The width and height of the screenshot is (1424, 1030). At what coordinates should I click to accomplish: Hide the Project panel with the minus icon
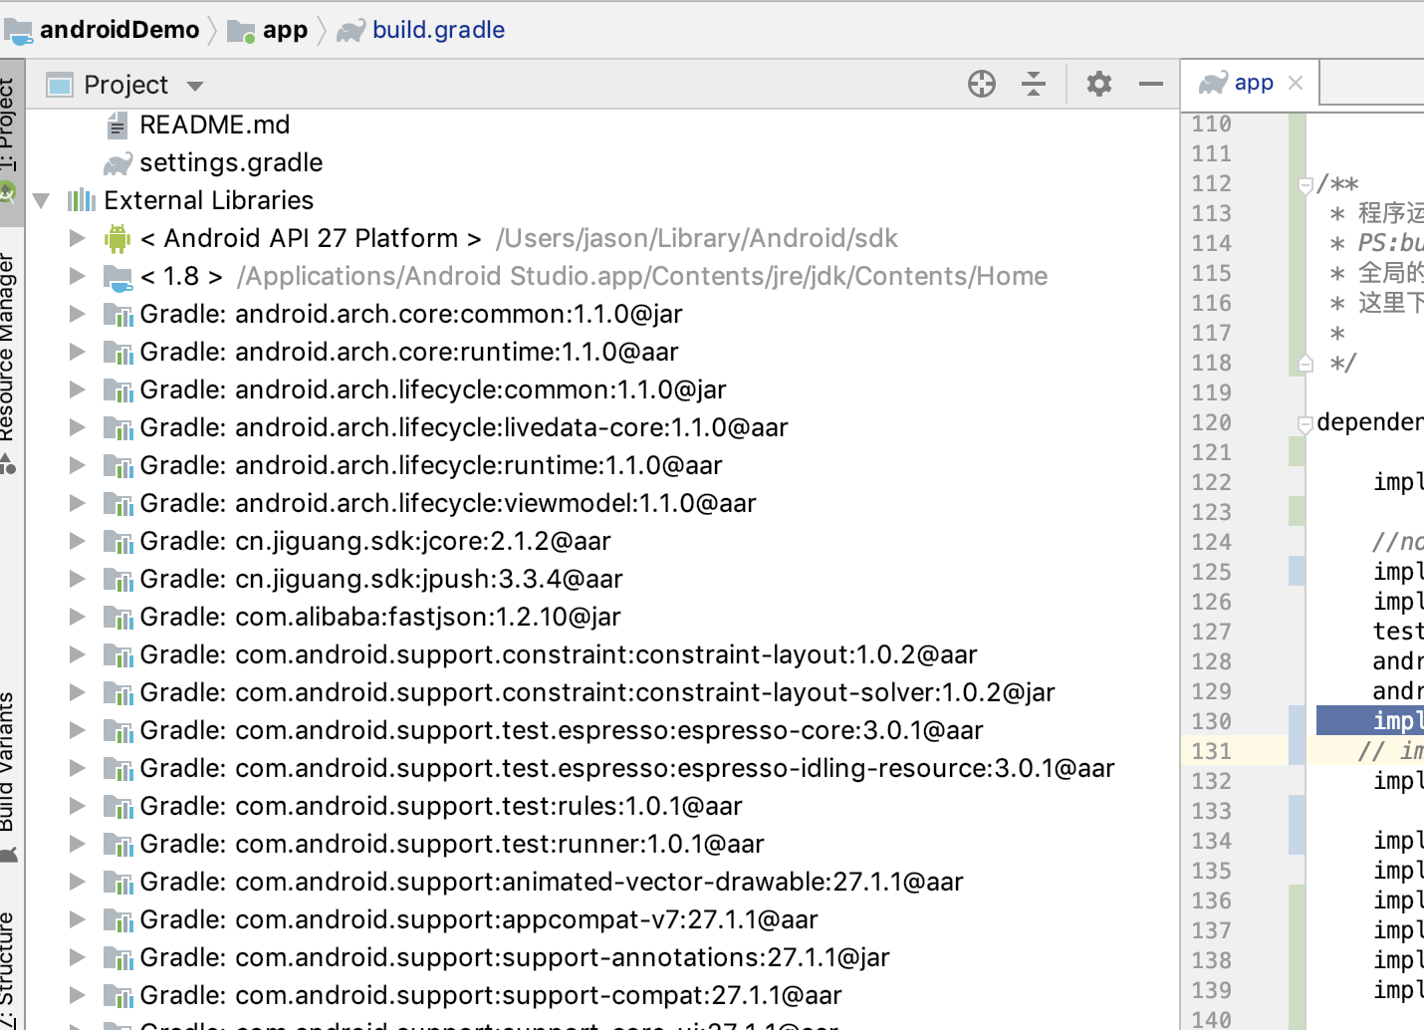[1151, 84]
